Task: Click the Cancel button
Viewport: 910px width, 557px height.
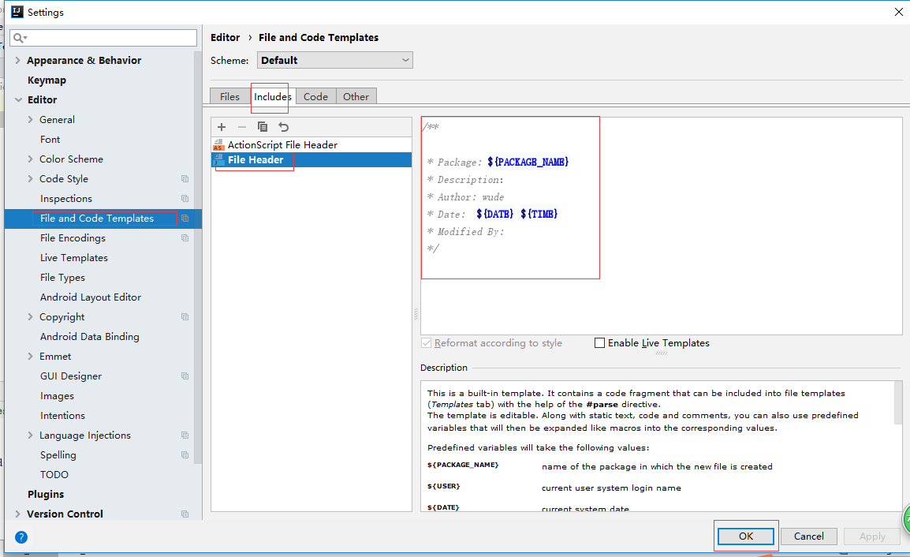Action: pyautogui.click(x=808, y=536)
